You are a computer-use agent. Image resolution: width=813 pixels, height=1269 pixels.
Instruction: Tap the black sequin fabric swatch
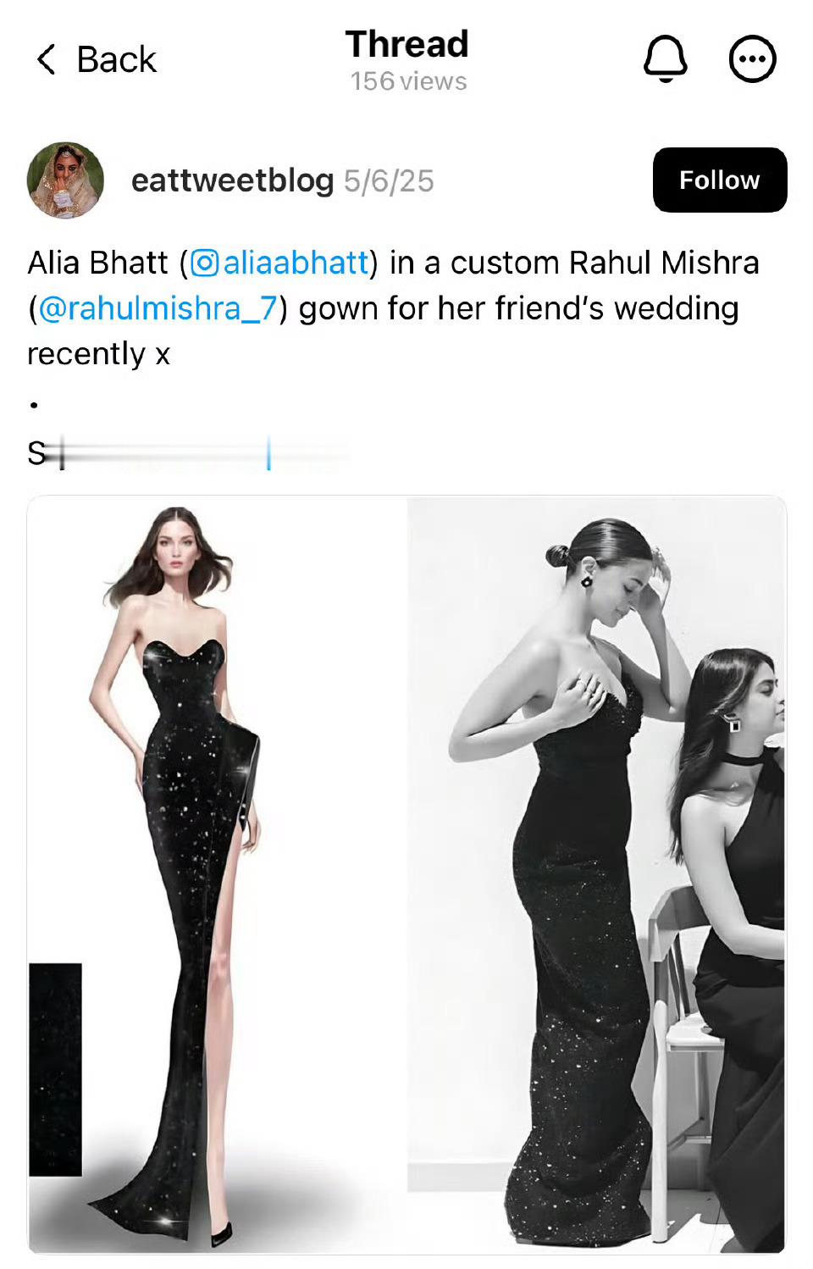tap(56, 1069)
